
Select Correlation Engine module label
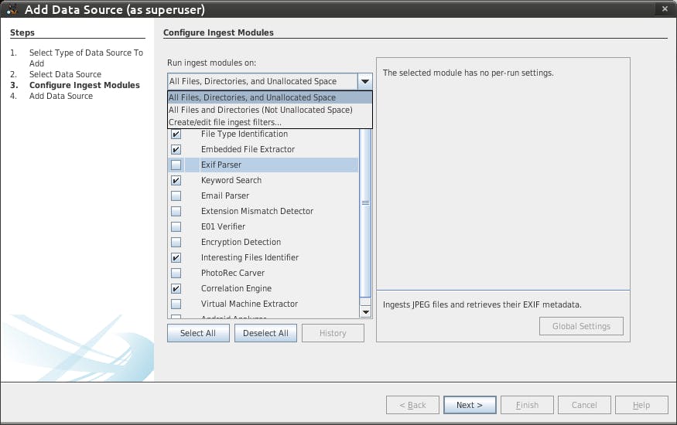[x=236, y=288]
